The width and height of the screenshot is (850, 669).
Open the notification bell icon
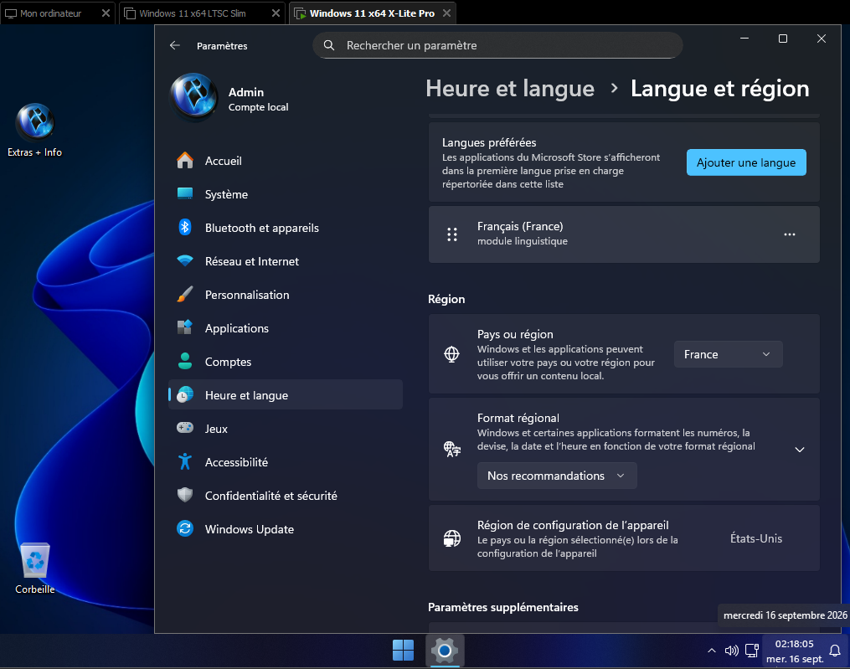pyautogui.click(x=835, y=651)
